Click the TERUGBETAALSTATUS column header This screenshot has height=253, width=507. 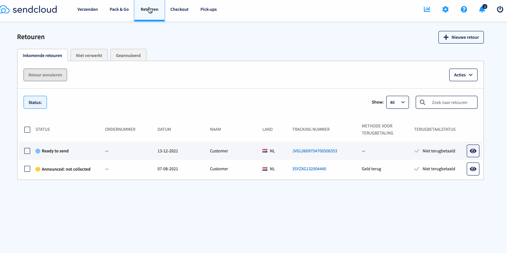pos(435,130)
